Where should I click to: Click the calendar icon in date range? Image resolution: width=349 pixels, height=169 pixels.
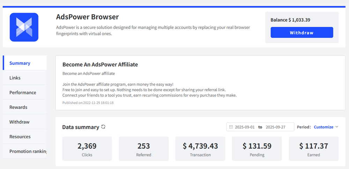(231, 127)
